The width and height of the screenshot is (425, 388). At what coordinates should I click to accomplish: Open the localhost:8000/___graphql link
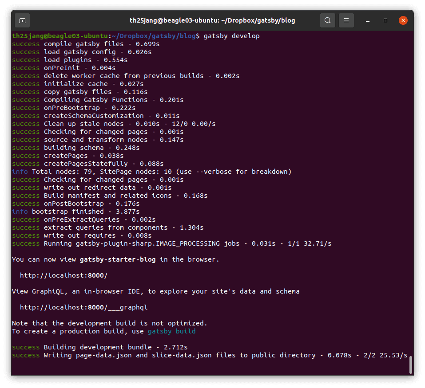coord(83,307)
